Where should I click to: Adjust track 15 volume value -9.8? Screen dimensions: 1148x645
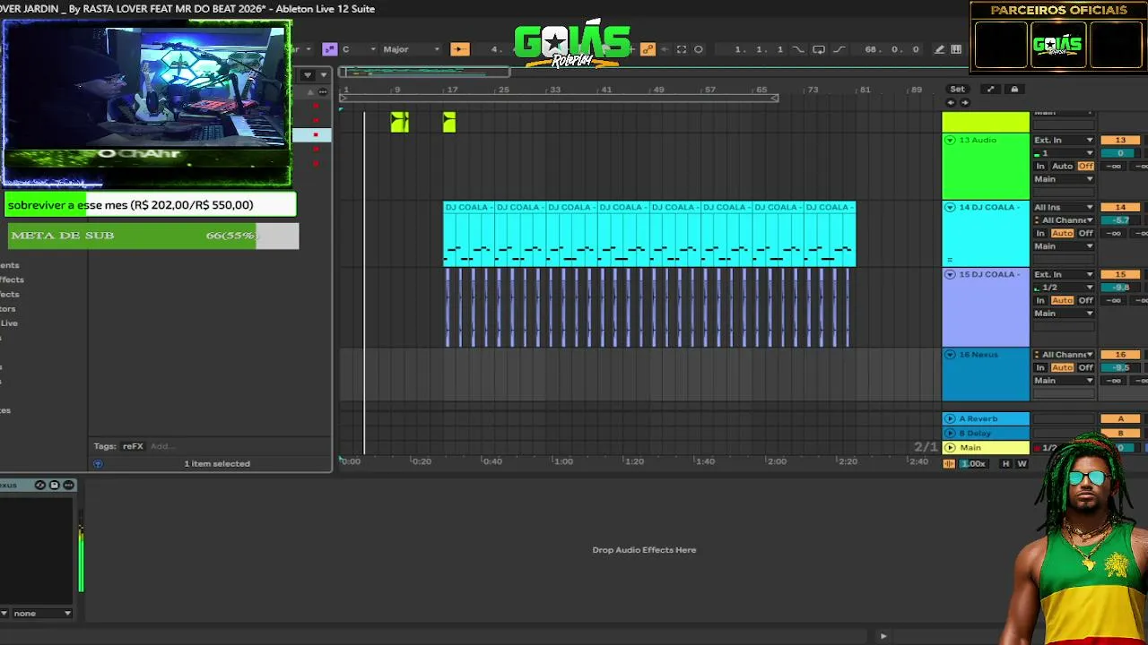point(1120,288)
